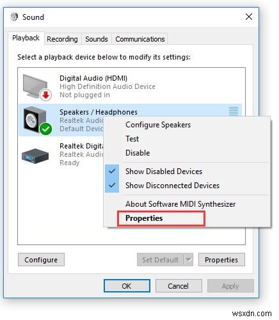
Task: Choose Disable in the context menu
Action: click(138, 153)
